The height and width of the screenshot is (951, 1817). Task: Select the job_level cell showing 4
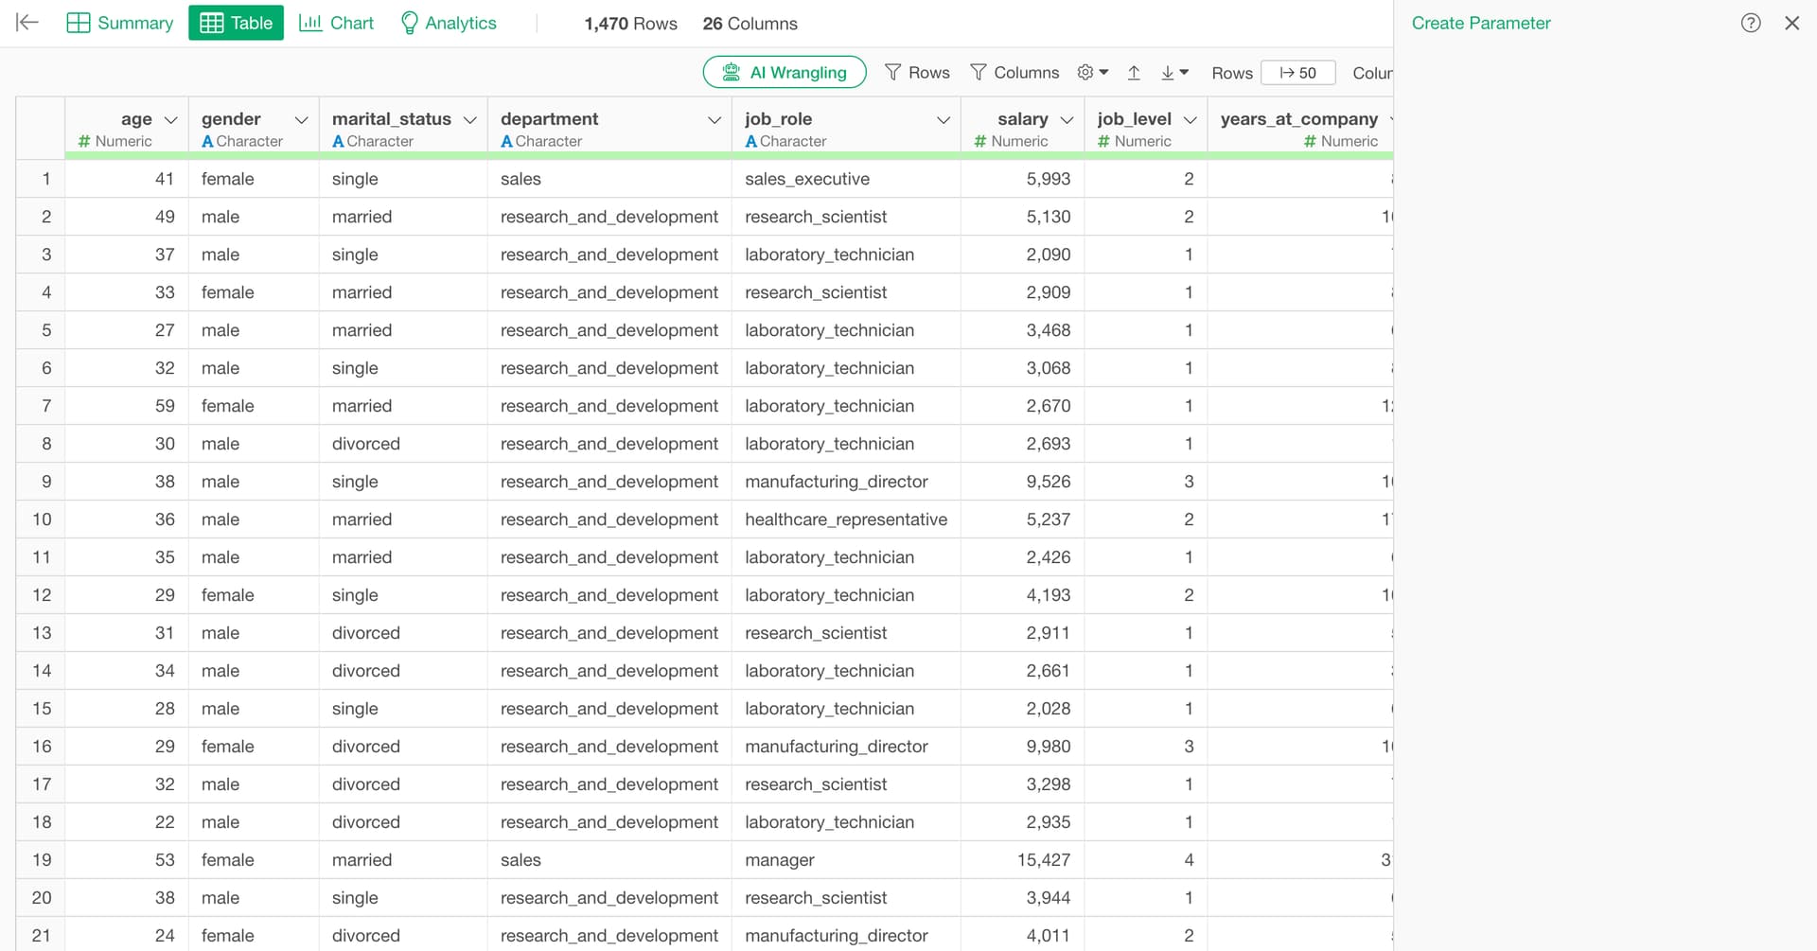[1146, 860]
